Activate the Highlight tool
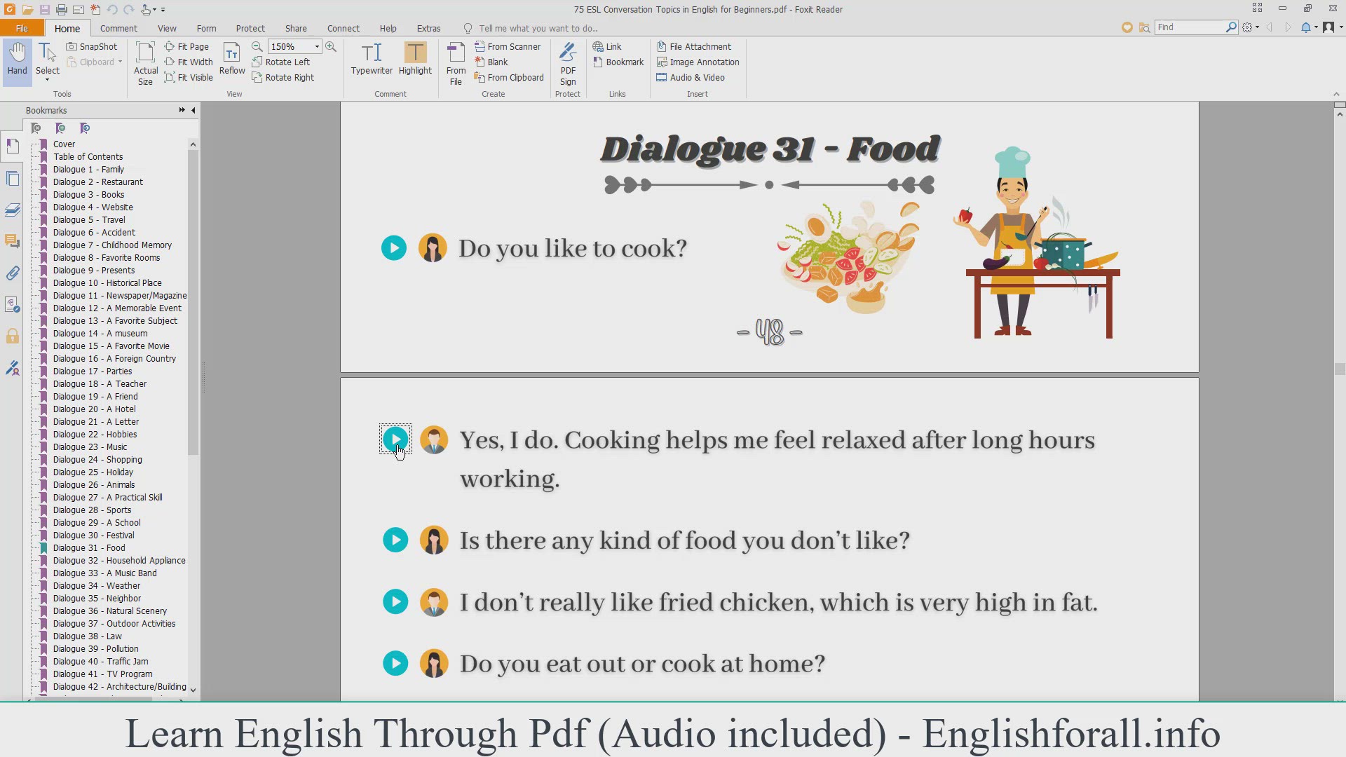Image resolution: width=1346 pixels, height=757 pixels. 415,59
